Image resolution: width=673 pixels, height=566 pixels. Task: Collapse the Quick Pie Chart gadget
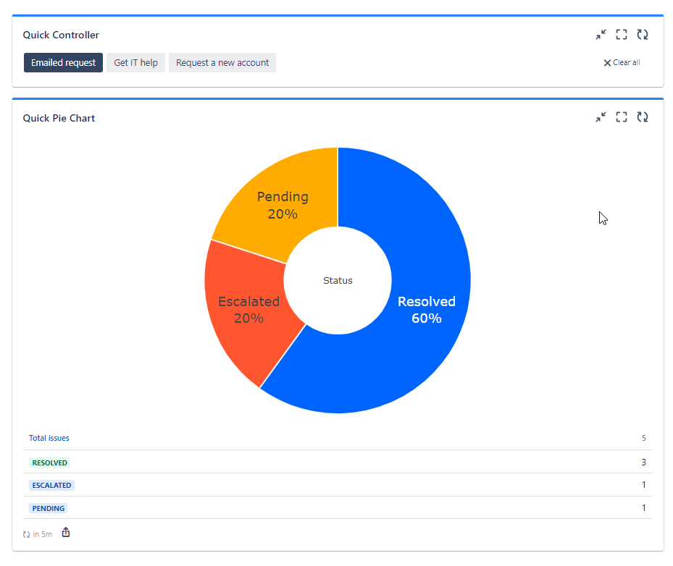(x=601, y=117)
